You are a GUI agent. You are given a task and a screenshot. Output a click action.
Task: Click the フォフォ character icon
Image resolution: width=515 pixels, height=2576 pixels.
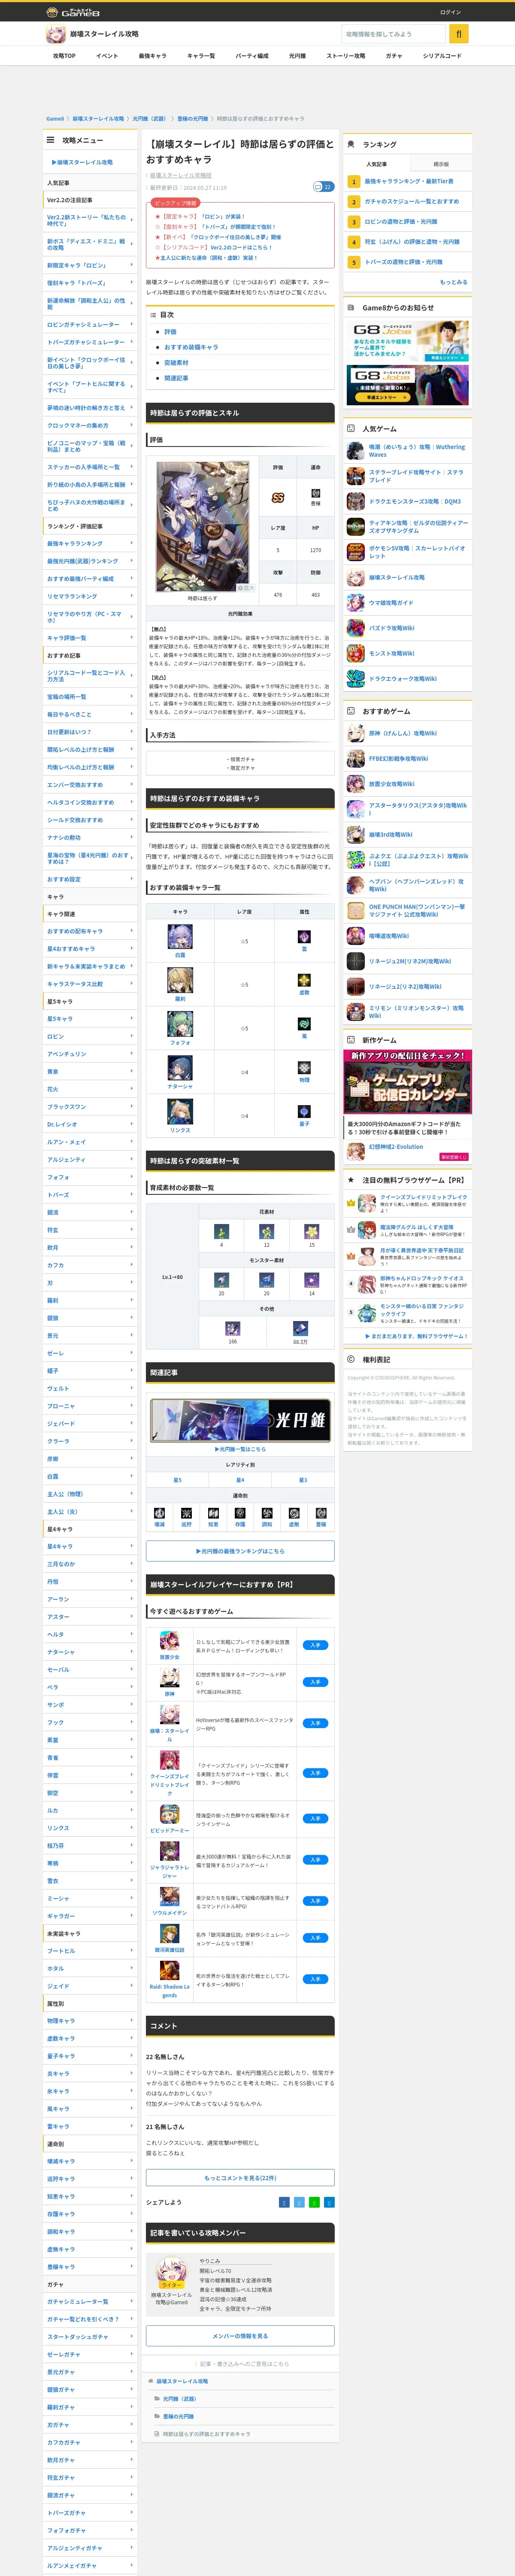[x=180, y=1024]
